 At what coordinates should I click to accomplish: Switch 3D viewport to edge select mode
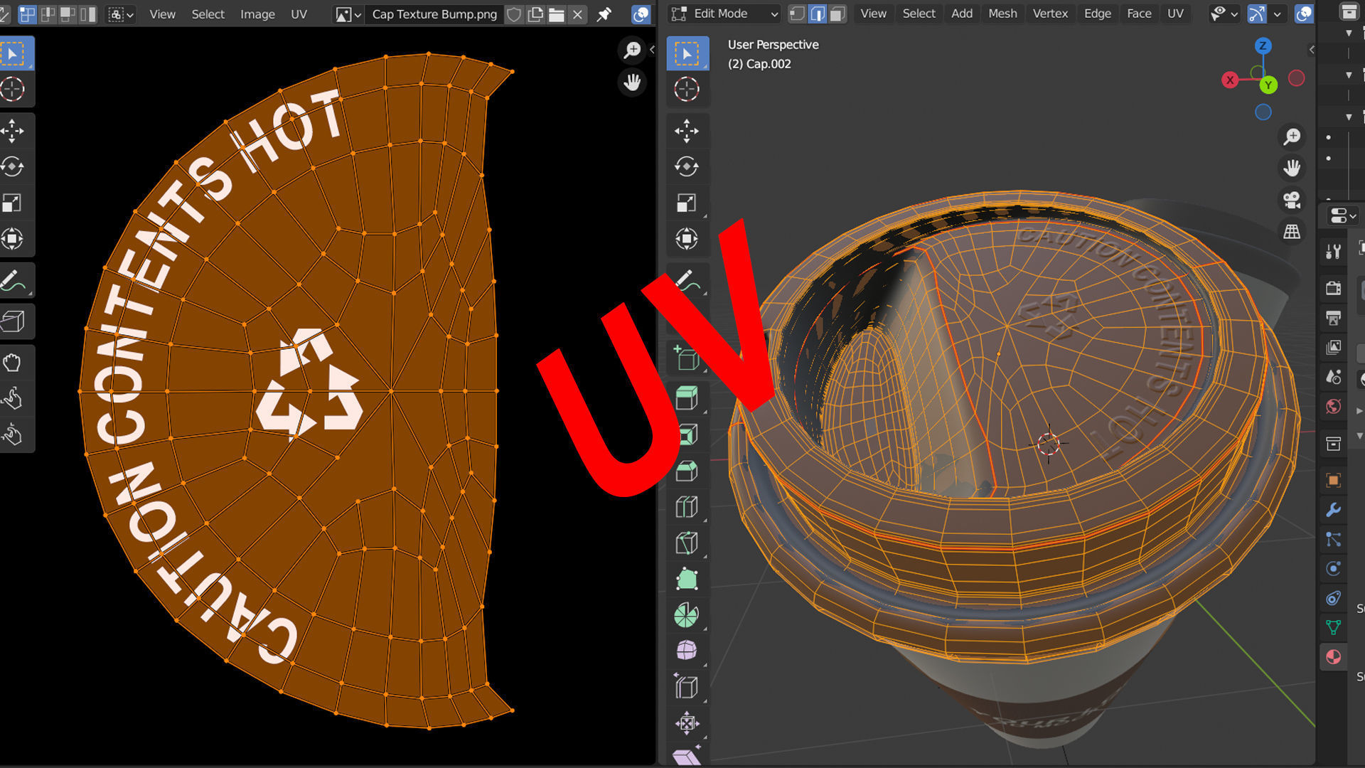click(x=818, y=14)
